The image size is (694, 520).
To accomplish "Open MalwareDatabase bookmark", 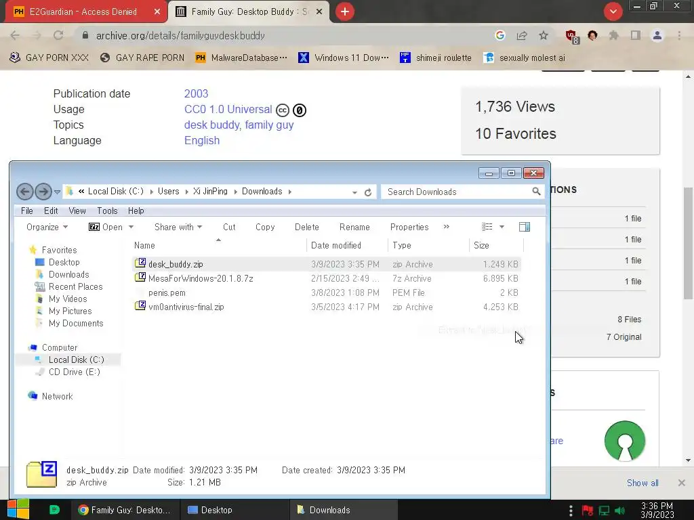I will click(242, 58).
